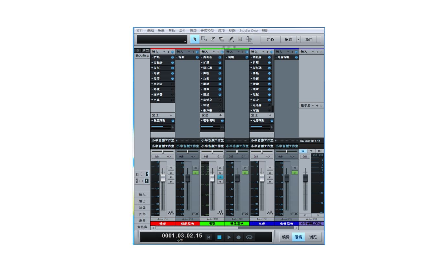Open the 音轨 menu
Screen dimensions: 435x271
(x=172, y=31)
